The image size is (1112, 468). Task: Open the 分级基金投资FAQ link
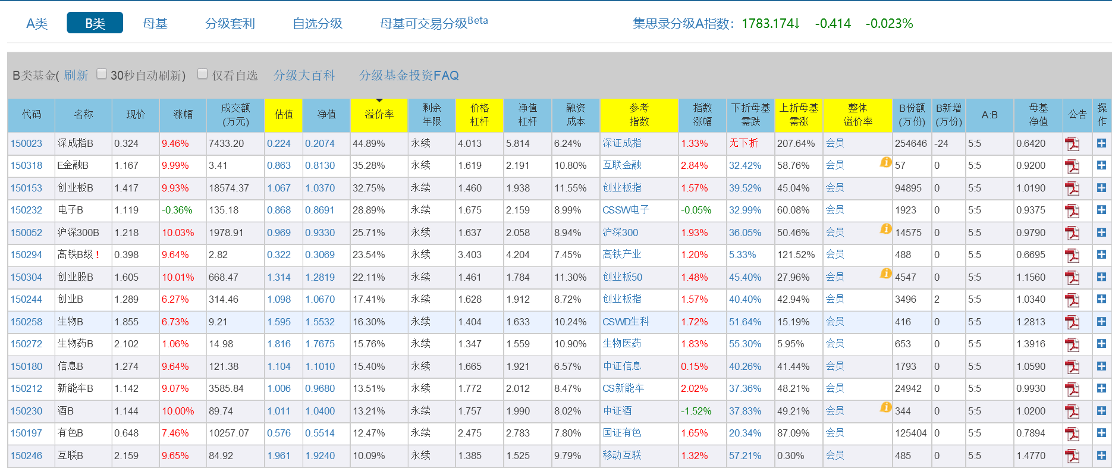click(409, 76)
